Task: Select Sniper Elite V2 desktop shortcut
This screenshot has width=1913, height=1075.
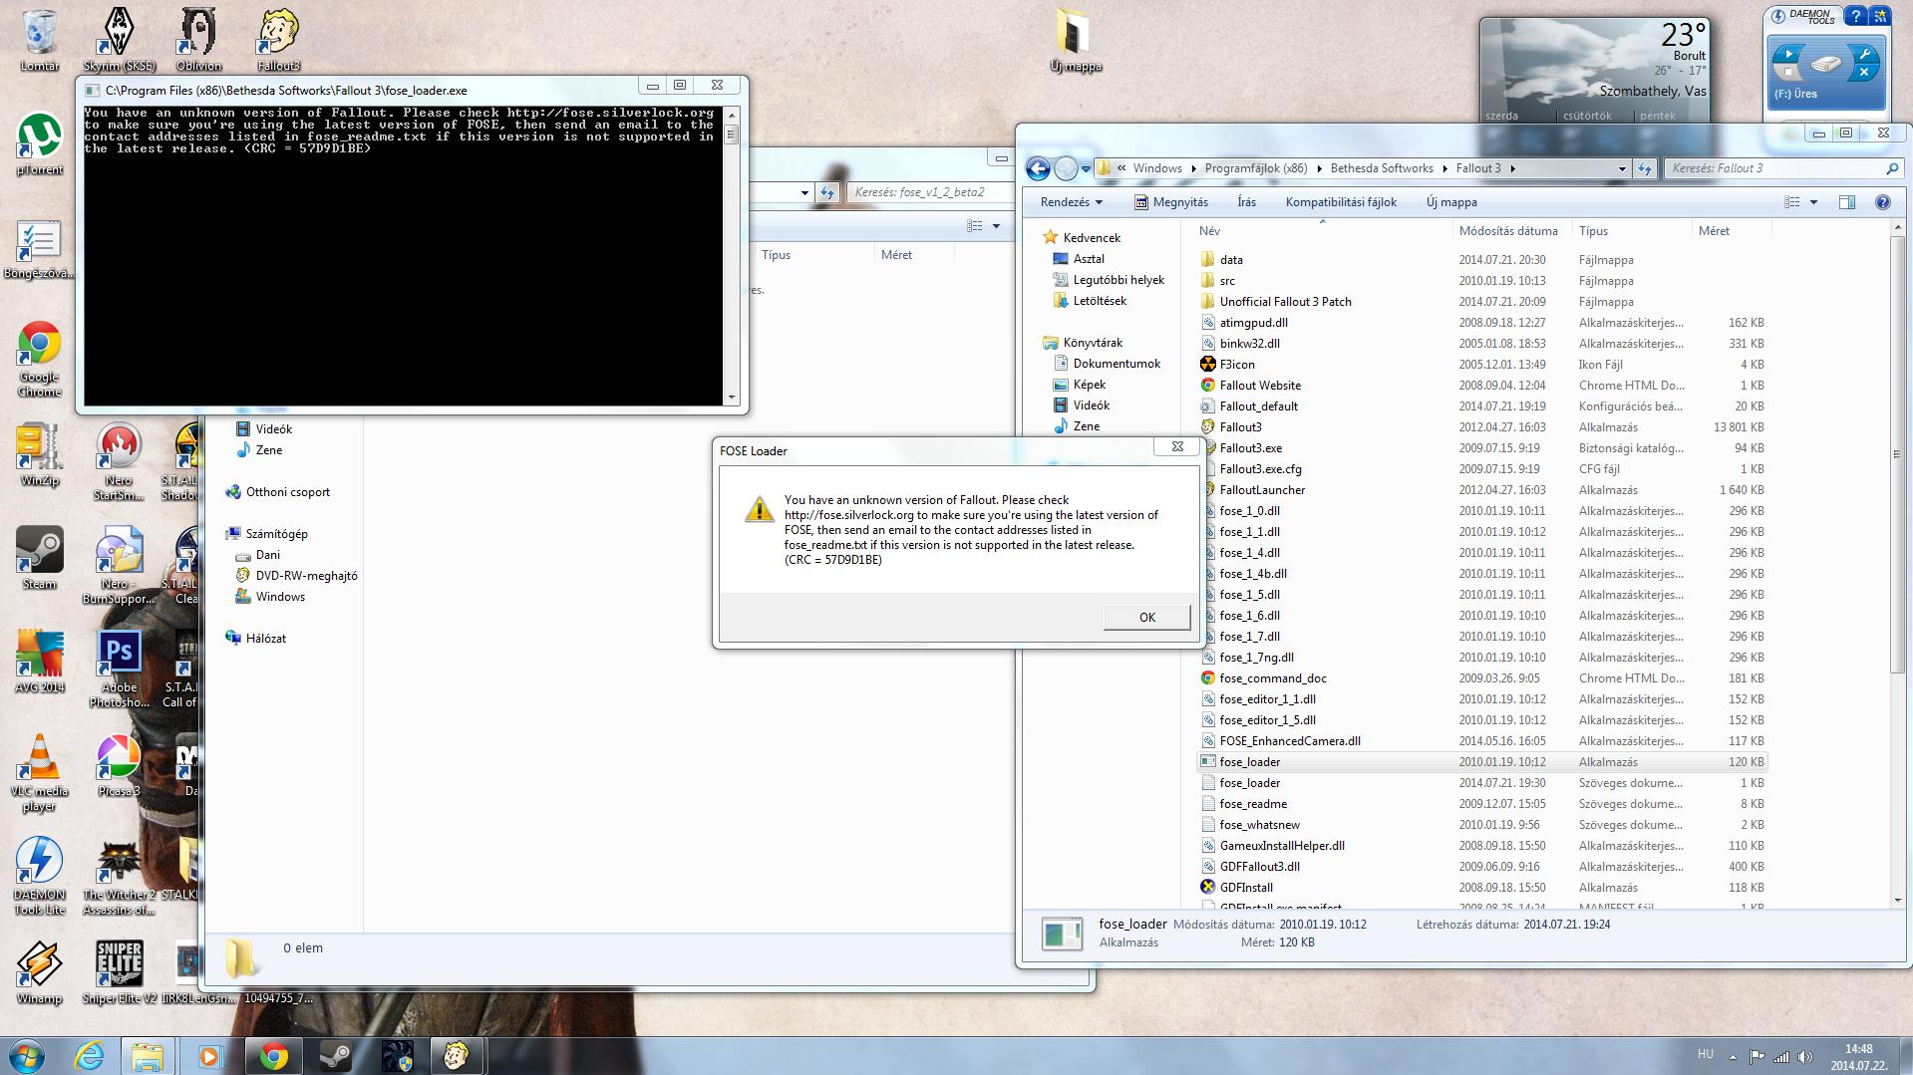Action: pyautogui.click(x=119, y=972)
